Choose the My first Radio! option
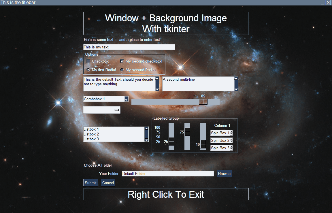 tap(88, 70)
